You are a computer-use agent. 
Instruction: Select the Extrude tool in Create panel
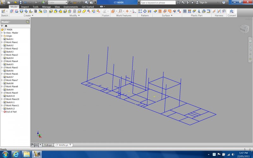point(12,11)
